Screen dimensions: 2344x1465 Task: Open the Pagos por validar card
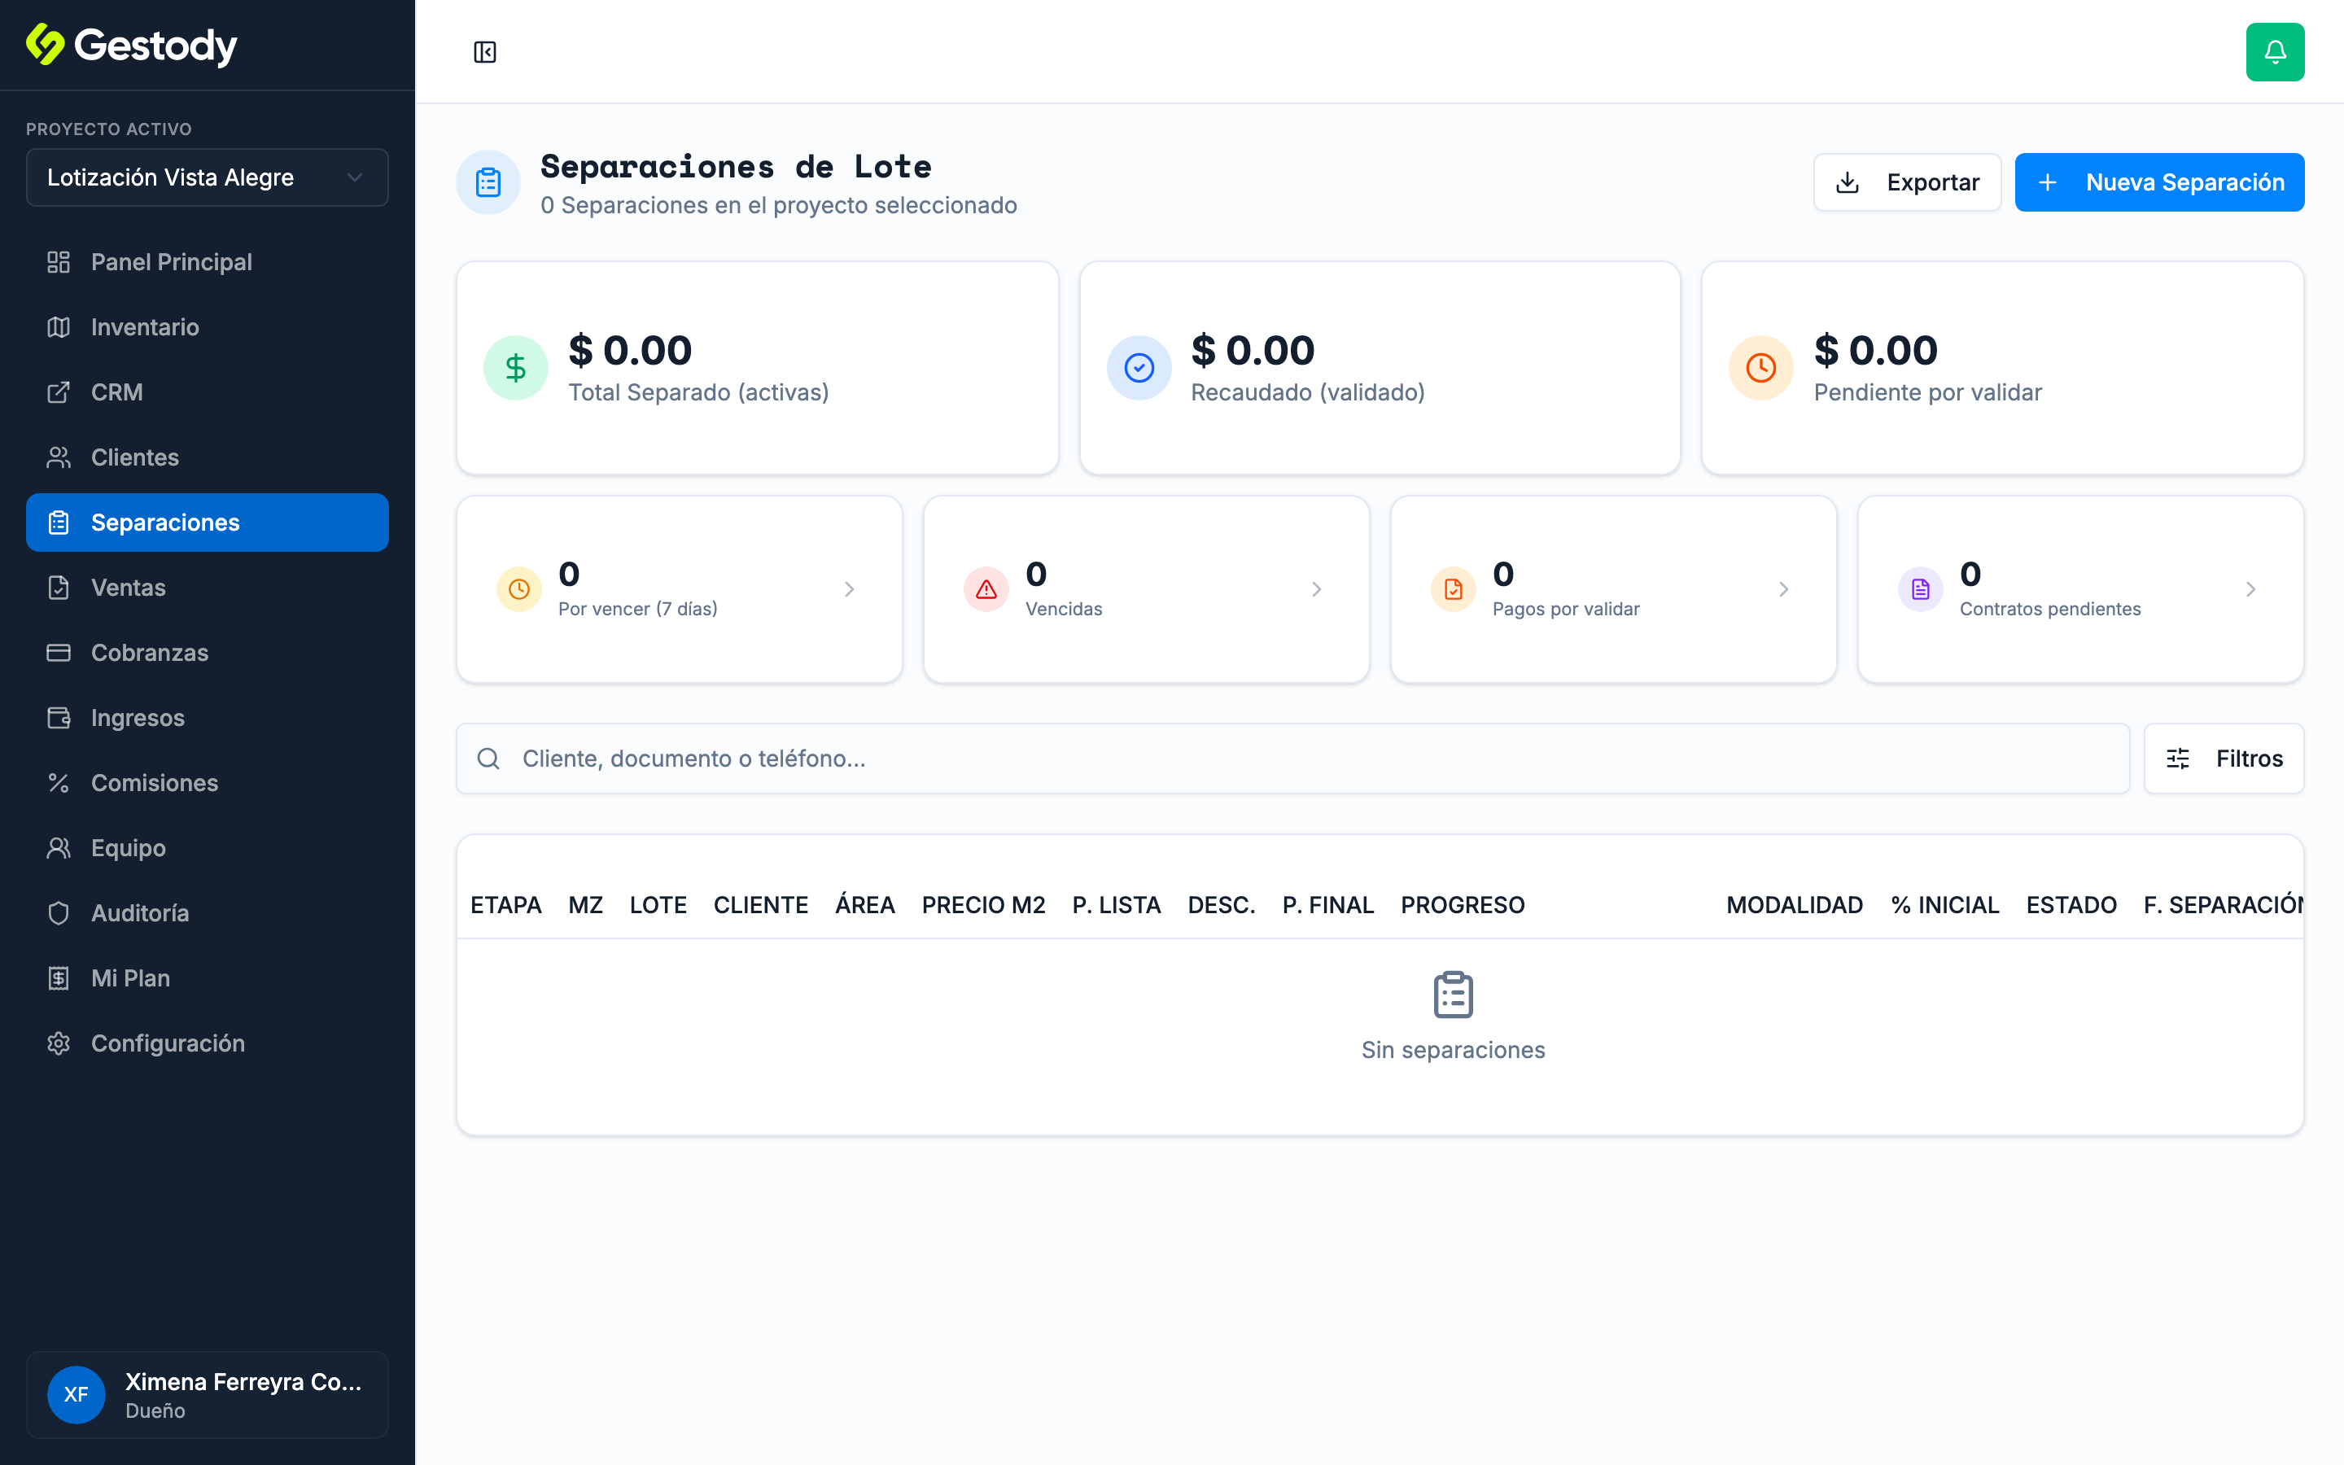pyautogui.click(x=1612, y=589)
